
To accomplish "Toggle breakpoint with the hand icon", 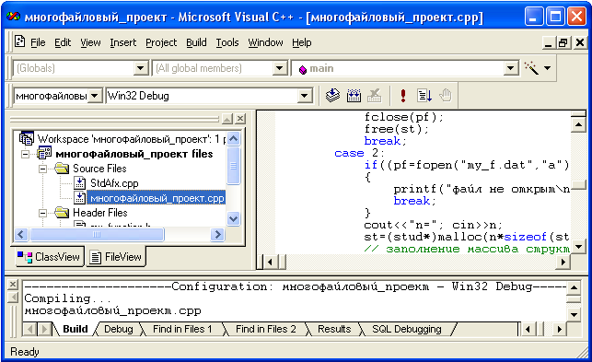I will [x=446, y=96].
